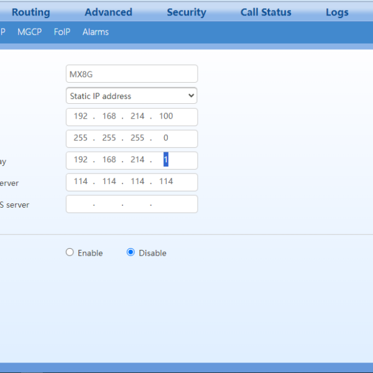This screenshot has width=373, height=373.
Task: Open the Call Status tab
Action: tap(265, 12)
